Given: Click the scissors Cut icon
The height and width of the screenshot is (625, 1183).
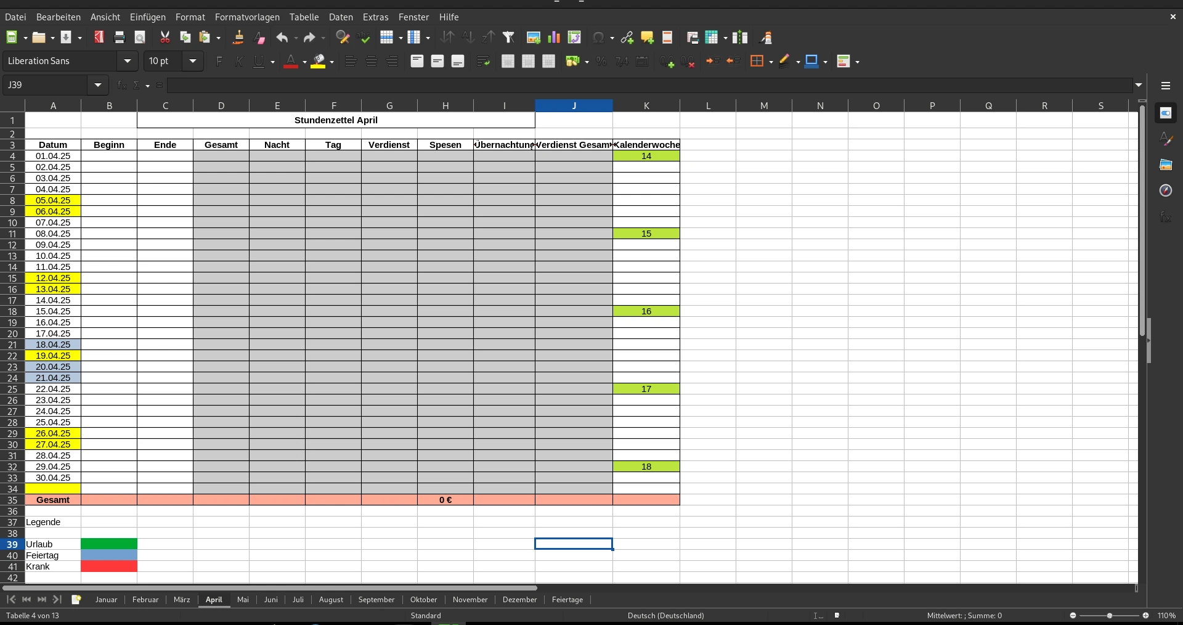Looking at the screenshot, I should point(165,38).
